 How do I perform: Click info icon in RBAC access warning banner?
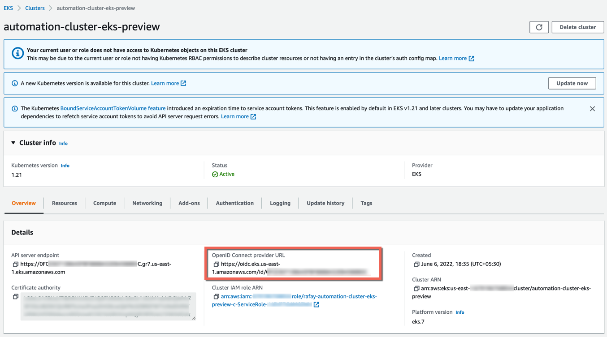[x=17, y=53]
